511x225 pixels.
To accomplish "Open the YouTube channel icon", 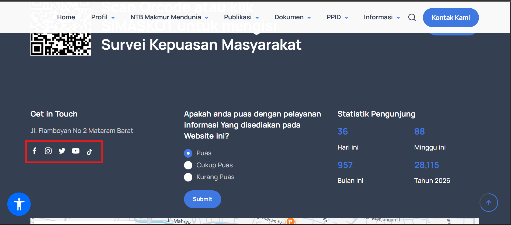I will tap(76, 151).
